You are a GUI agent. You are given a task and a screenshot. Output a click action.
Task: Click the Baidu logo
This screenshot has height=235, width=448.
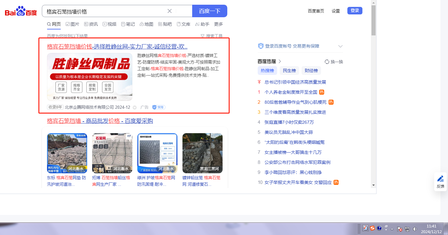(x=21, y=11)
